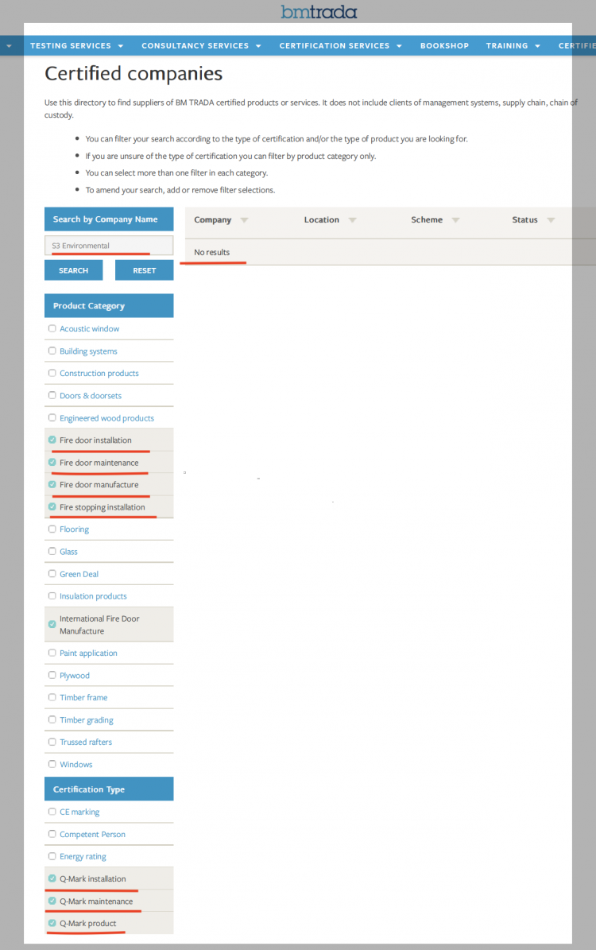Check the Paint application checkbox

tap(52, 653)
